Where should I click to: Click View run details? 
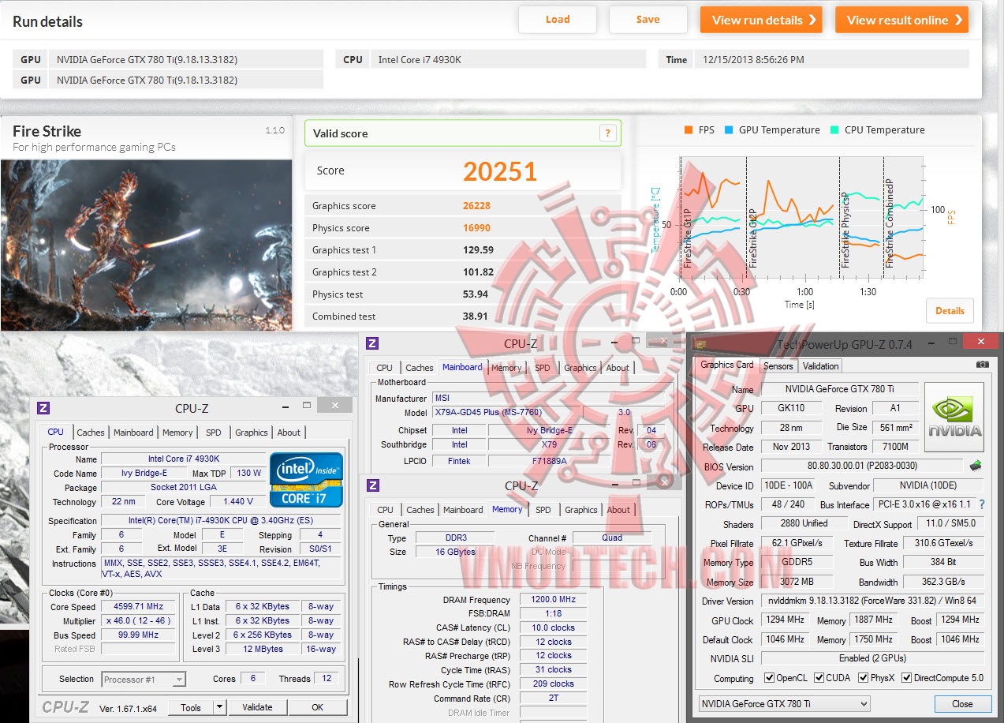pyautogui.click(x=761, y=20)
